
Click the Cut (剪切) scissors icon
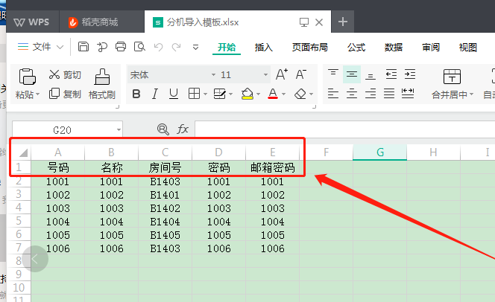[54, 74]
